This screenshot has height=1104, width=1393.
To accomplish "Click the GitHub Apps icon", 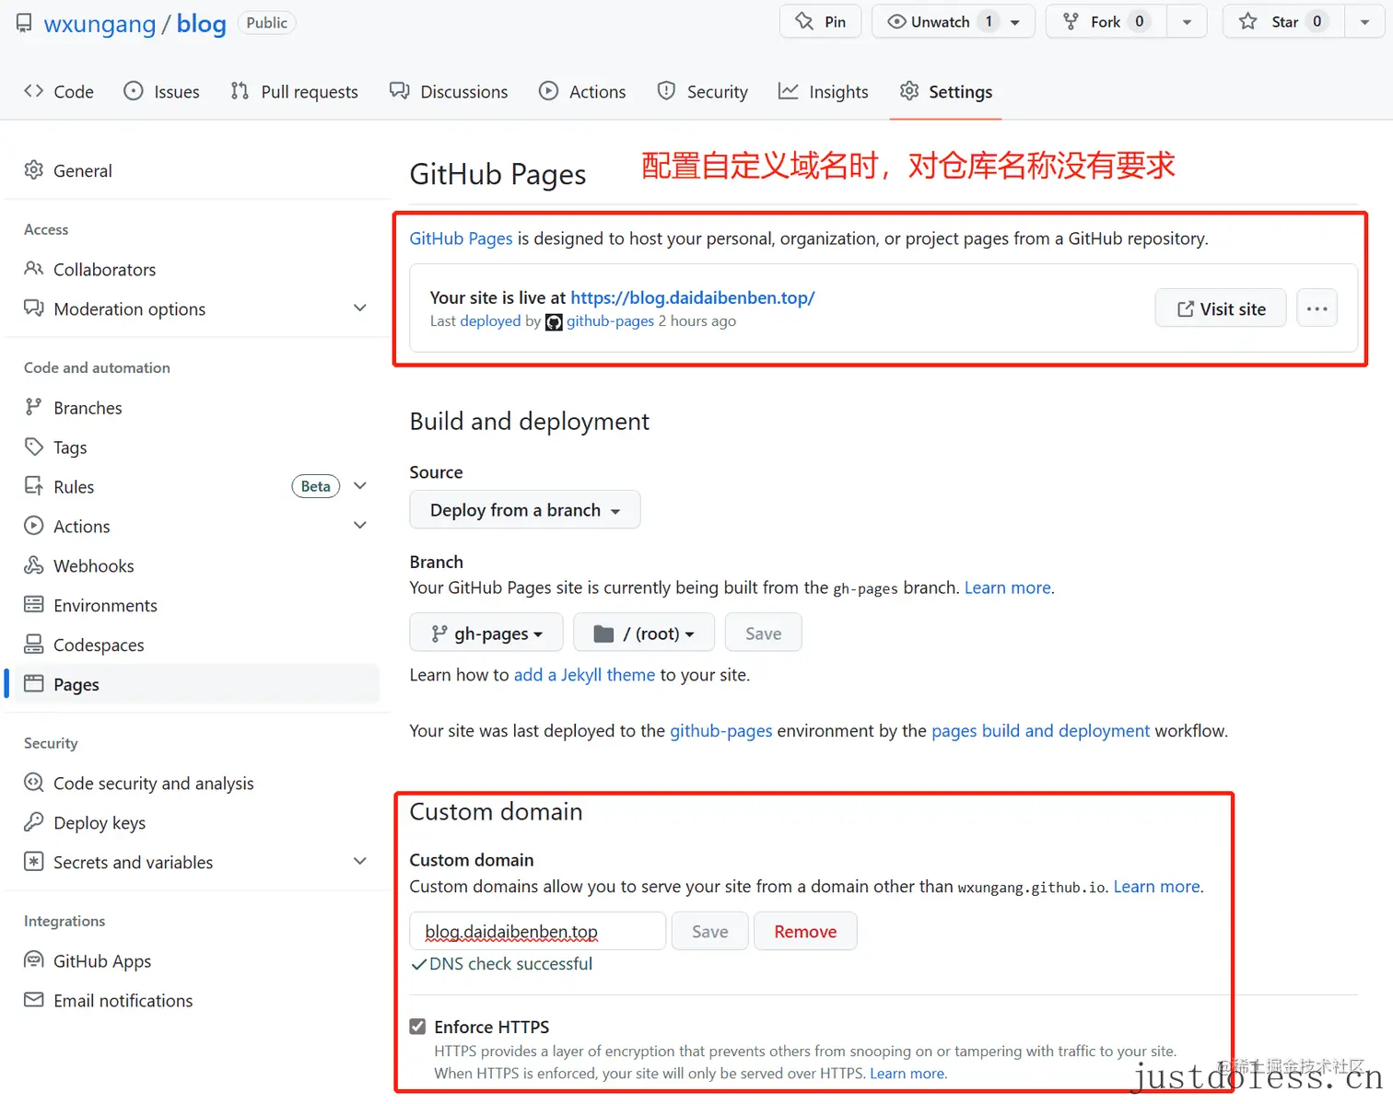I will pyautogui.click(x=34, y=959).
